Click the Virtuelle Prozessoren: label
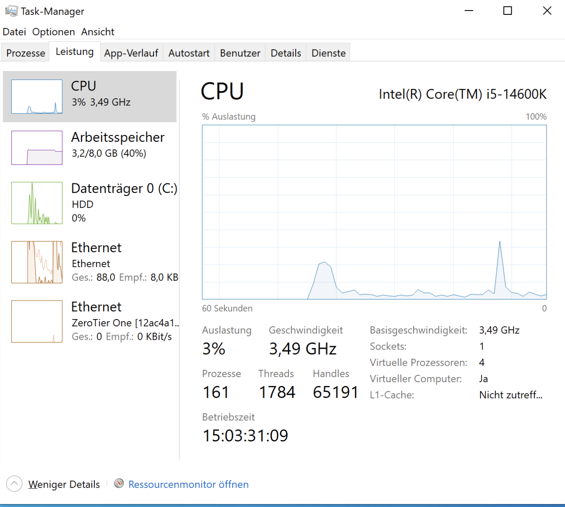Image resolution: width=565 pixels, height=507 pixels. coord(419,363)
